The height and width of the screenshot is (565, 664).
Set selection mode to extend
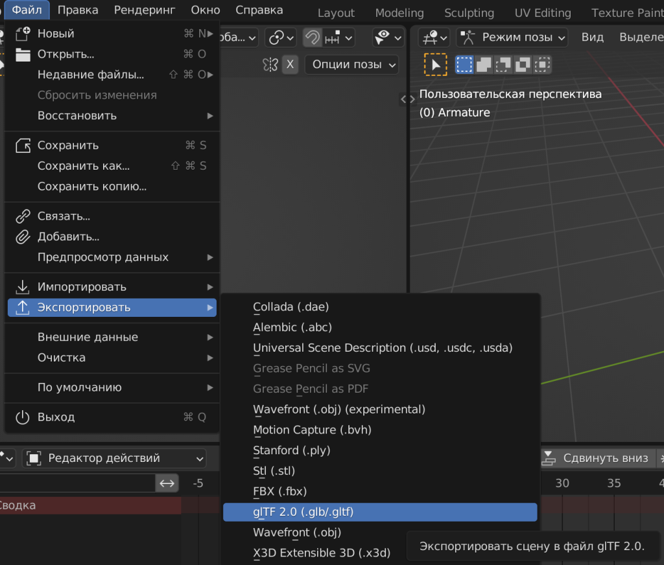point(484,65)
